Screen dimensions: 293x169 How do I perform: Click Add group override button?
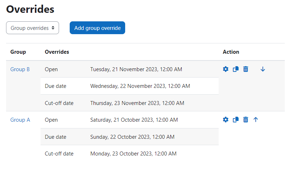pyautogui.click(x=97, y=28)
